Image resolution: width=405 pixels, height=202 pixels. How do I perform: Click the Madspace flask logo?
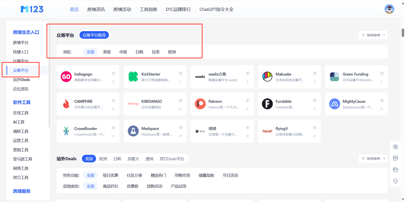pyautogui.click(x=133, y=131)
